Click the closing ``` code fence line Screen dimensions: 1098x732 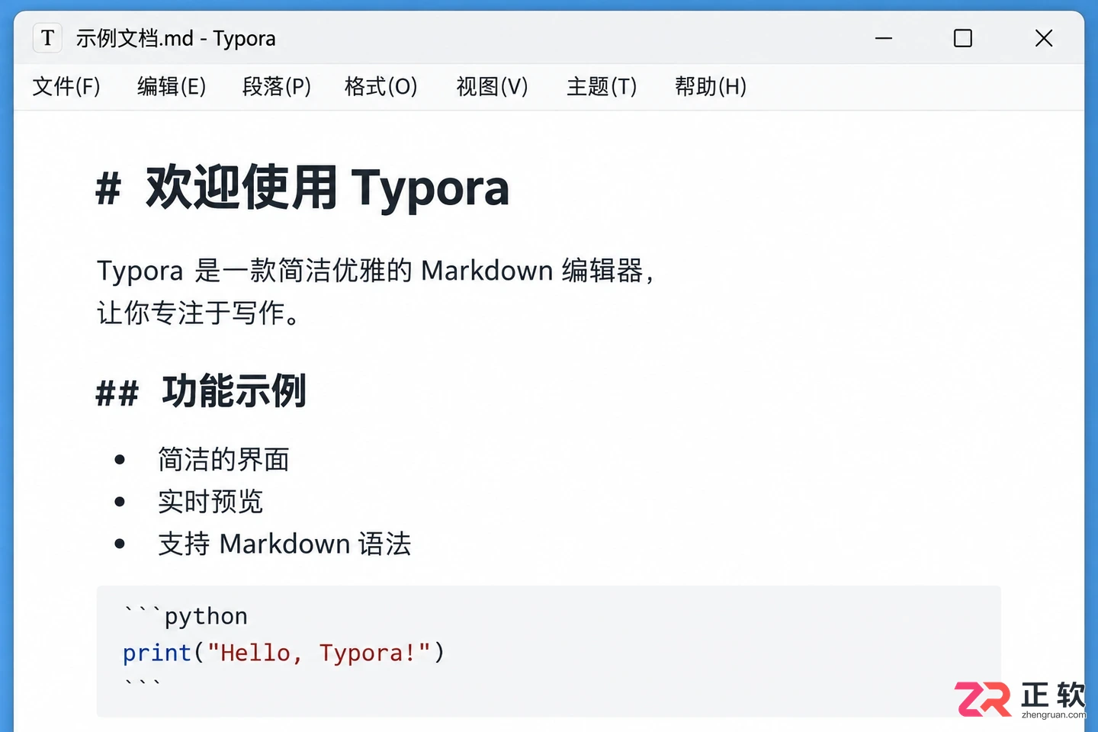tap(142, 682)
